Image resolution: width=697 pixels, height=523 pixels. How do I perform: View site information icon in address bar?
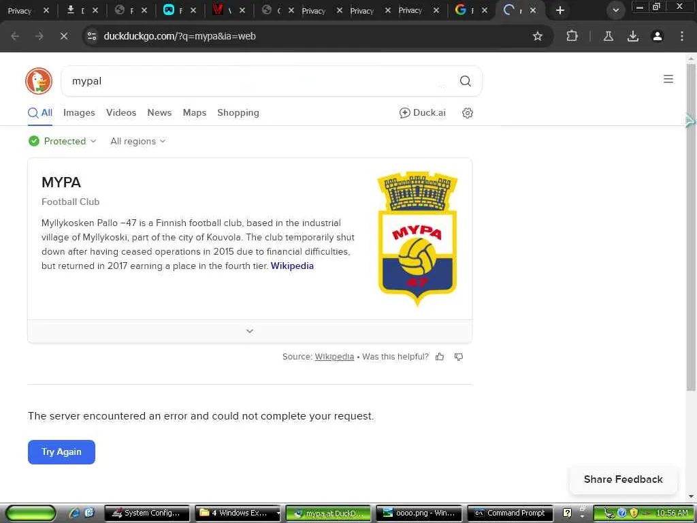pos(92,36)
